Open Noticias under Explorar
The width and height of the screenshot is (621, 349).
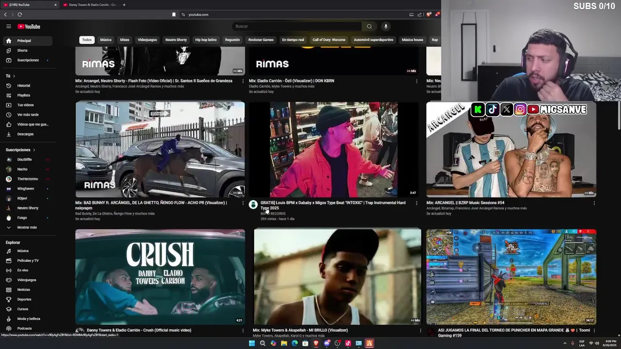pyautogui.click(x=27, y=289)
